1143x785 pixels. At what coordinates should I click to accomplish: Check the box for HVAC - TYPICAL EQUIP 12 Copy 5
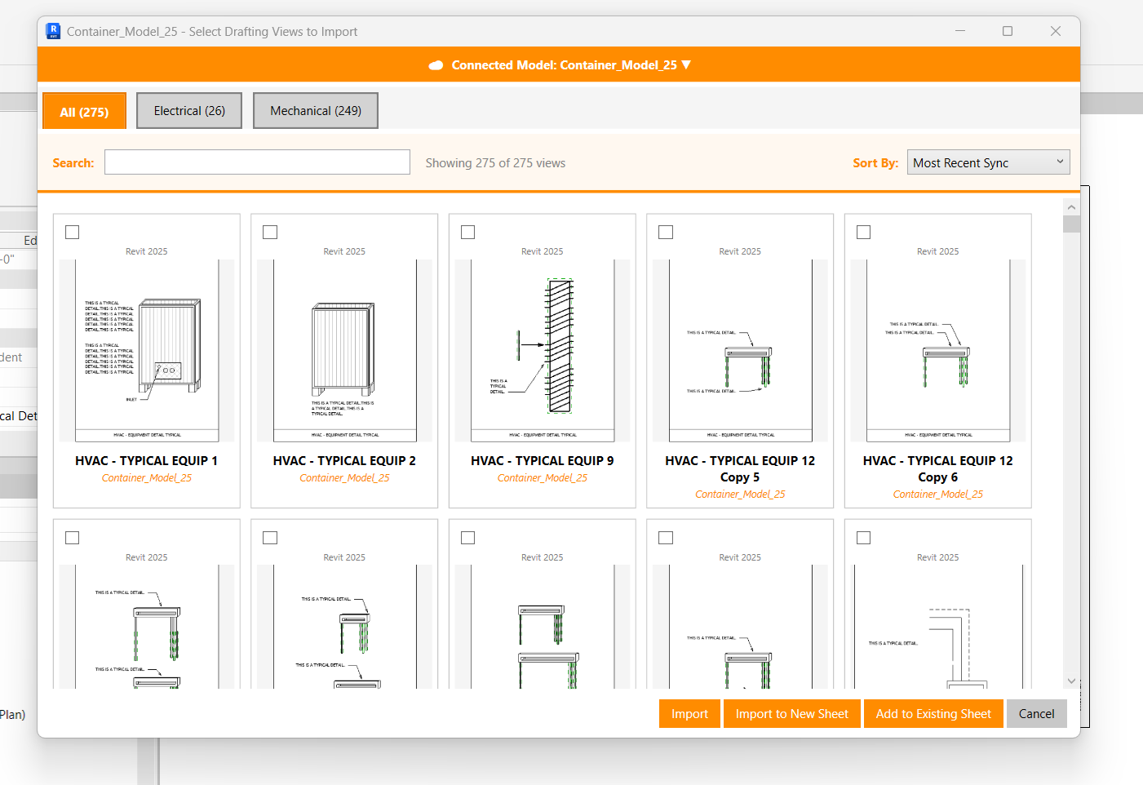666,232
